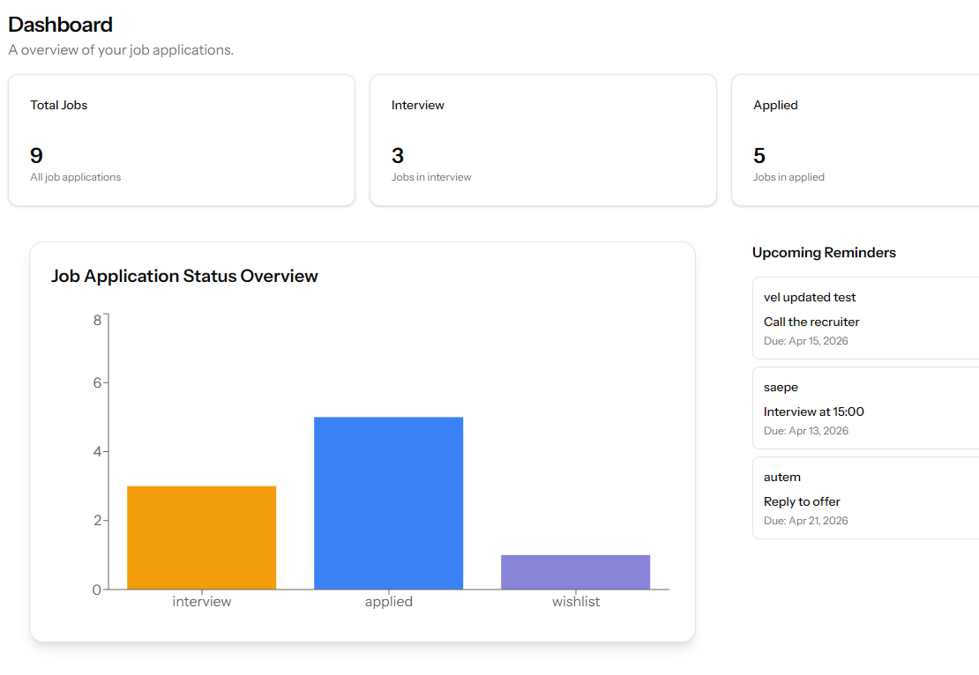Image resolution: width=979 pixels, height=675 pixels.
Task: Click 'A overview of your job applications.' subtitle
Action: pos(121,50)
